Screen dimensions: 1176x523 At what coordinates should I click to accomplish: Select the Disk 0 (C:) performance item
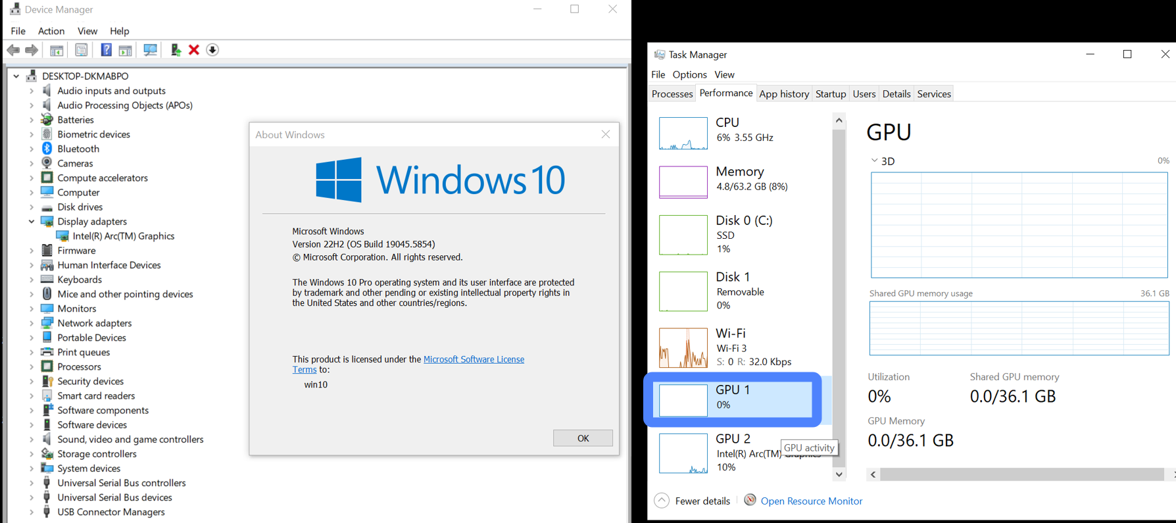click(x=741, y=234)
